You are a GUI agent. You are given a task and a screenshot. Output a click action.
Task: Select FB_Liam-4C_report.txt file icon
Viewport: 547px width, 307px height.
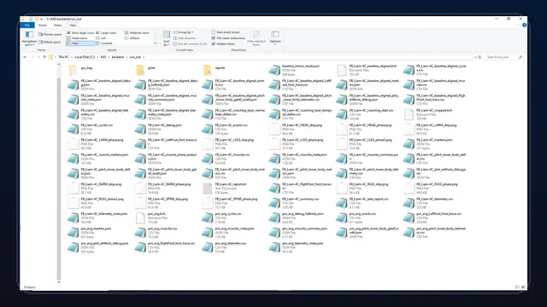(x=207, y=188)
